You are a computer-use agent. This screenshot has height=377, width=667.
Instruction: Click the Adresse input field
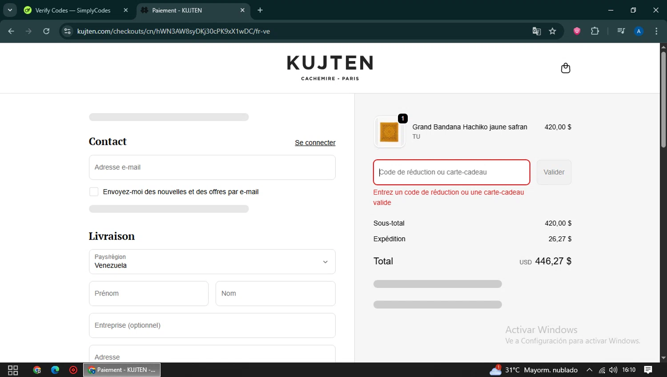212,355
